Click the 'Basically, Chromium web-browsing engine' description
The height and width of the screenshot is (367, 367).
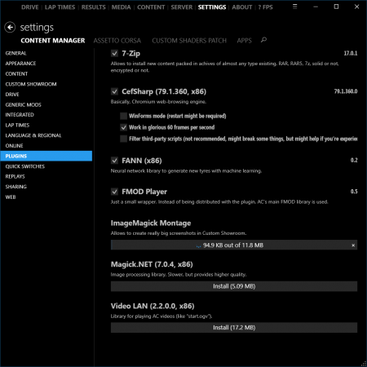(158, 102)
